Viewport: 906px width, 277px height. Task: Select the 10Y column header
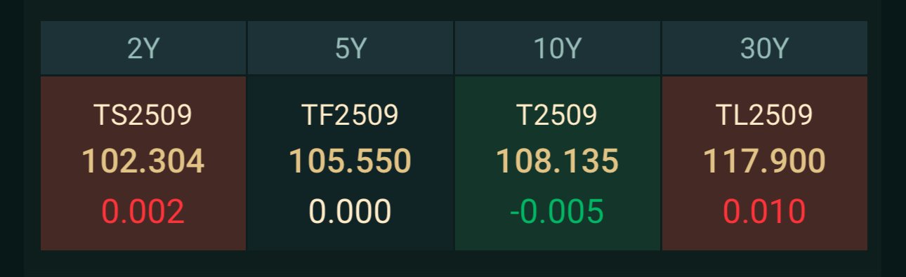558,48
